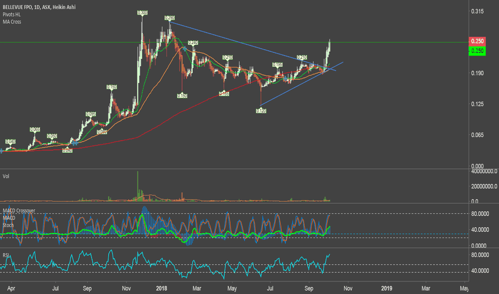The height and width of the screenshot is (294, 499).
Task: Select the 0.195 pivot label
Action: pyautogui.click(x=277, y=65)
